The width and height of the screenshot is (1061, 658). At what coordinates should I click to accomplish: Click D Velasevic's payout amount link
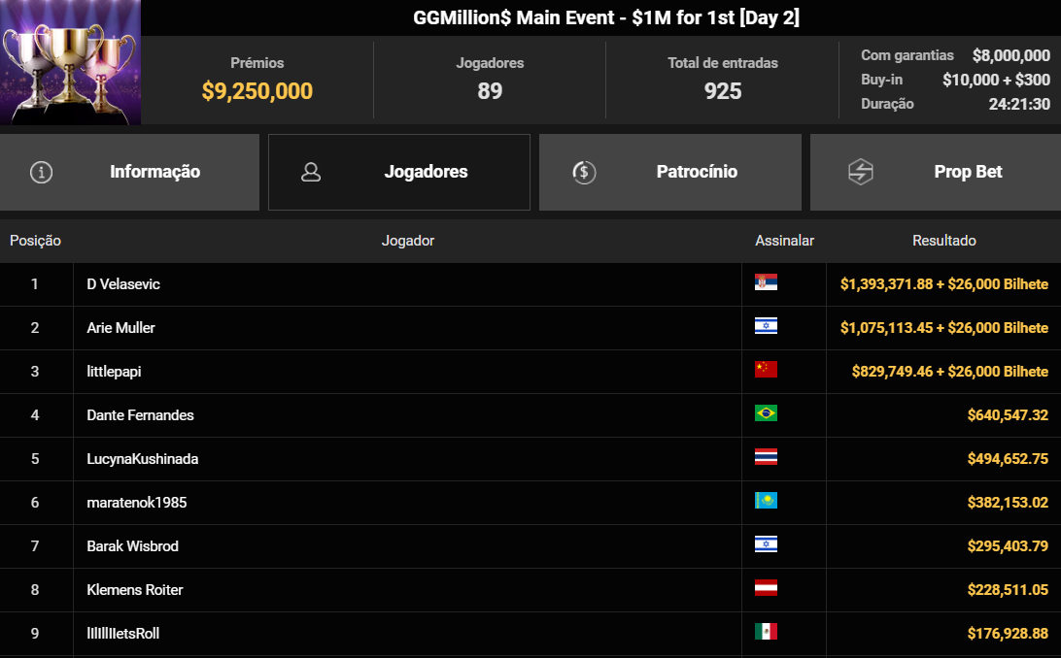(x=941, y=283)
